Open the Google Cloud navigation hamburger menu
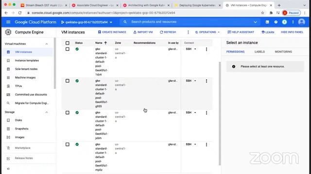 [8, 22]
